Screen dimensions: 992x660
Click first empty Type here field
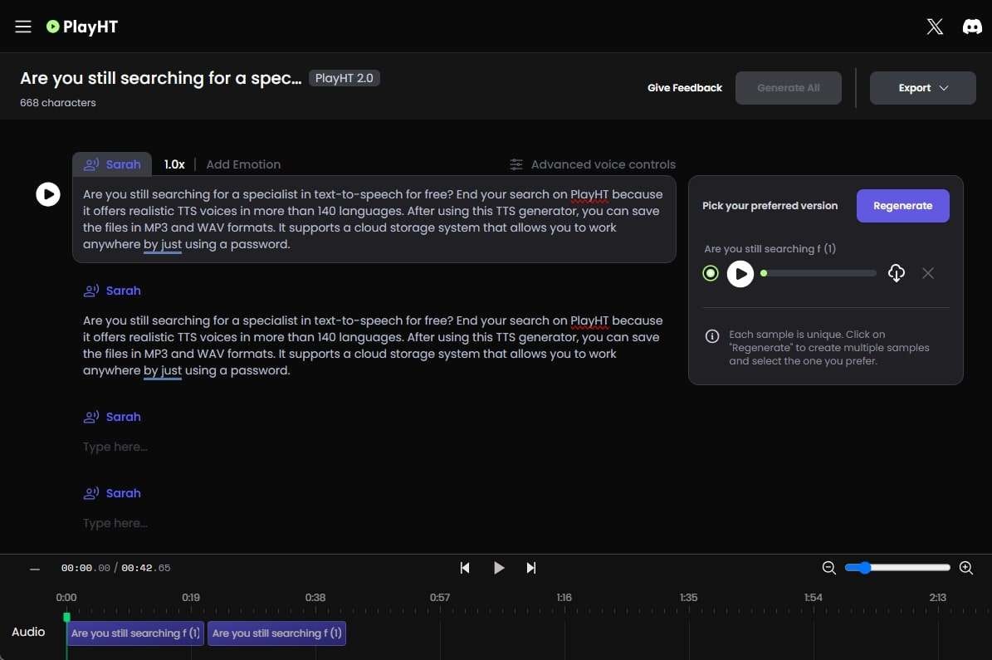tap(115, 447)
